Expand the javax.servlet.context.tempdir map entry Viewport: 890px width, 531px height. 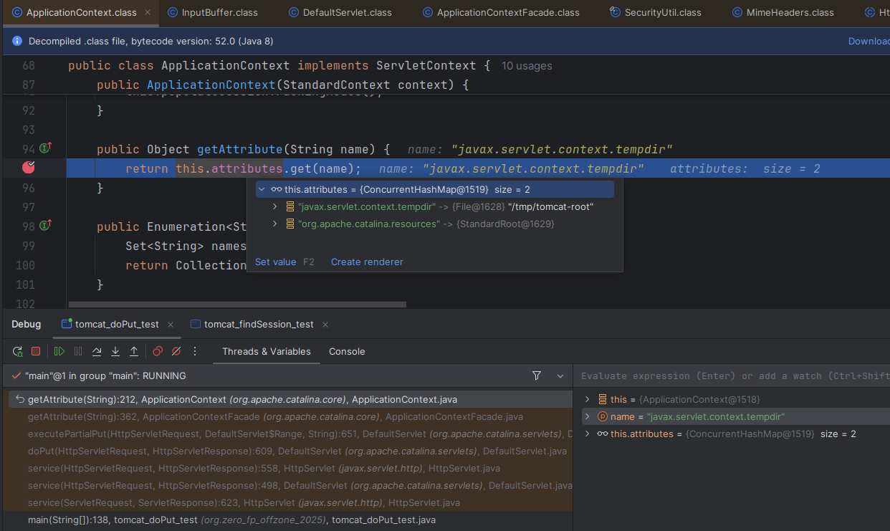tap(275, 206)
